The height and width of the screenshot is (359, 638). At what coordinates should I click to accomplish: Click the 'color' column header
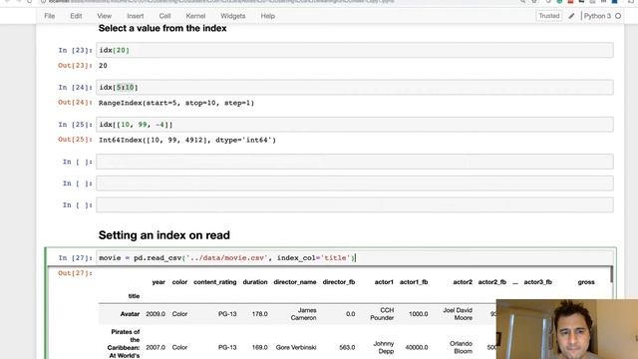coord(179,282)
